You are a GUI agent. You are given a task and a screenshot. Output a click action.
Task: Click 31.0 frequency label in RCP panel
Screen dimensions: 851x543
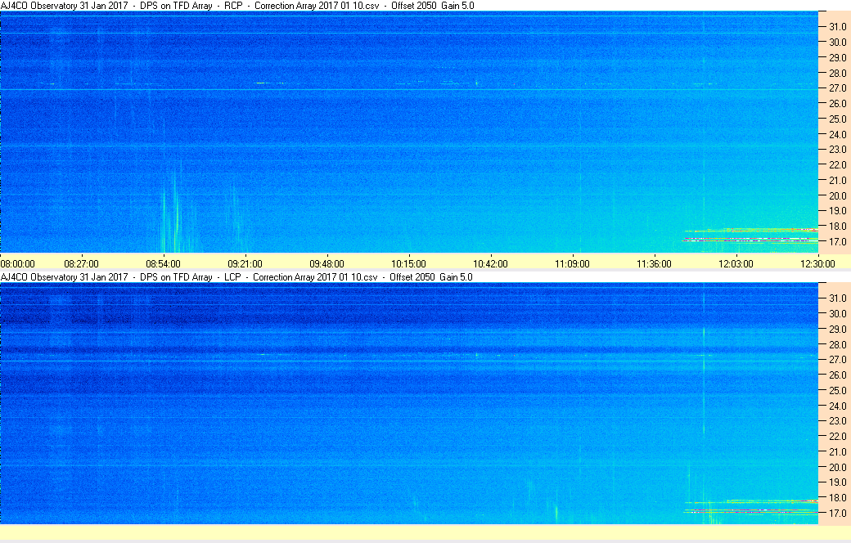[837, 27]
